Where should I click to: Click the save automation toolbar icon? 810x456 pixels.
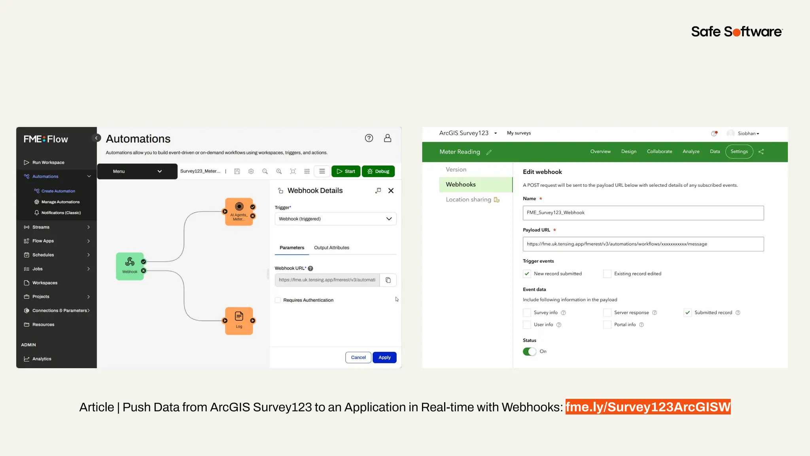(x=237, y=171)
